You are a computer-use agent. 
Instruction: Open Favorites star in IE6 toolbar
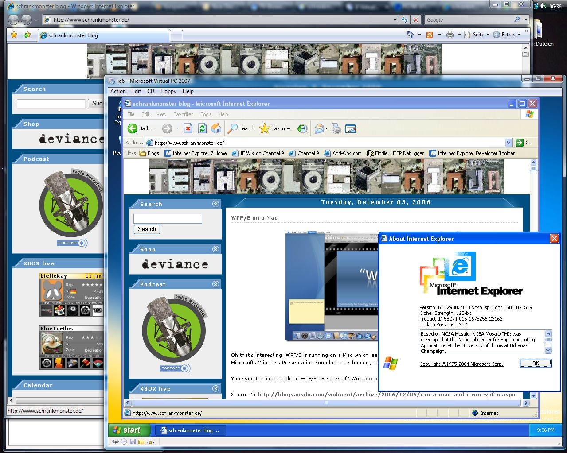point(275,128)
